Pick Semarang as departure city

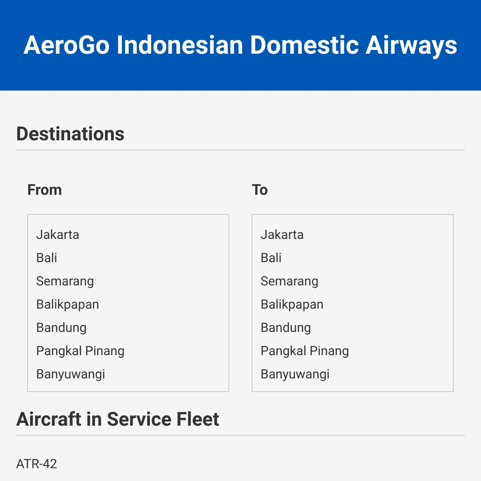tap(128, 281)
